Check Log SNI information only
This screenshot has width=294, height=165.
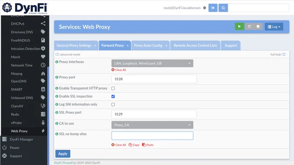click(113, 104)
